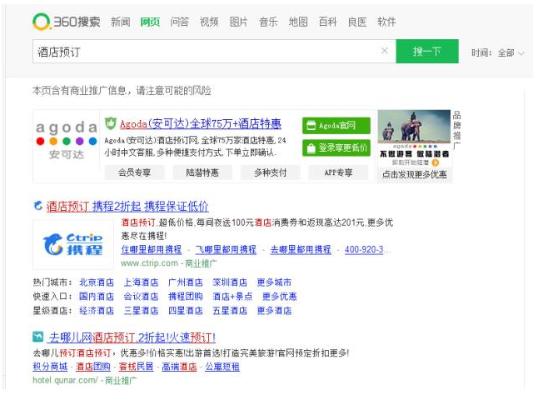The width and height of the screenshot is (533, 395).
Task: Open the 三星酒店 link
Action: click(141, 311)
